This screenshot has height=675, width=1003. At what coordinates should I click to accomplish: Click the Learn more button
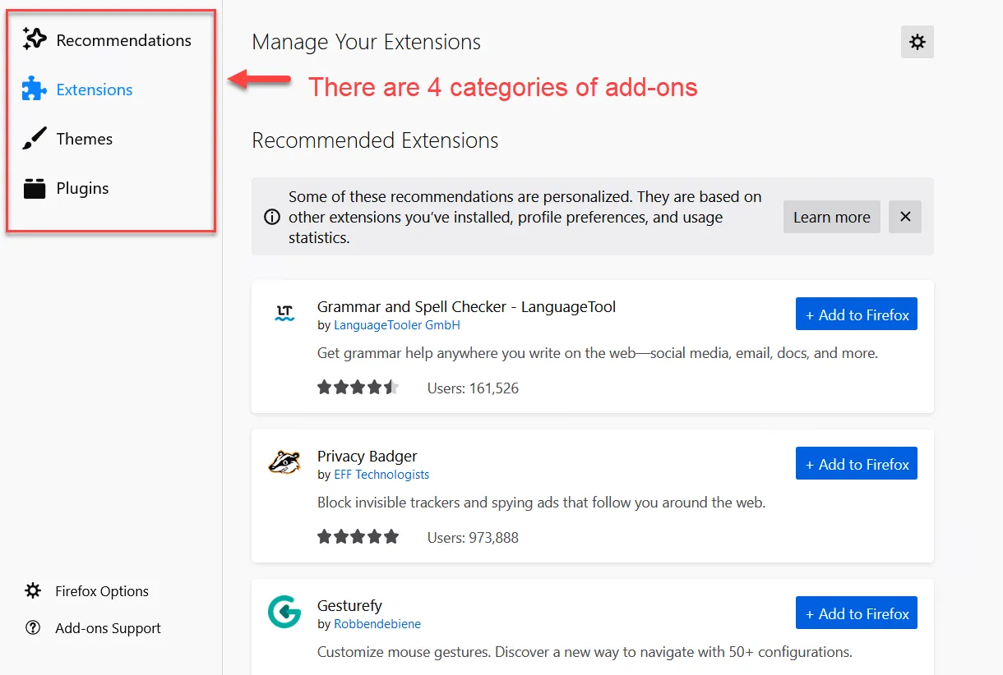tap(831, 217)
